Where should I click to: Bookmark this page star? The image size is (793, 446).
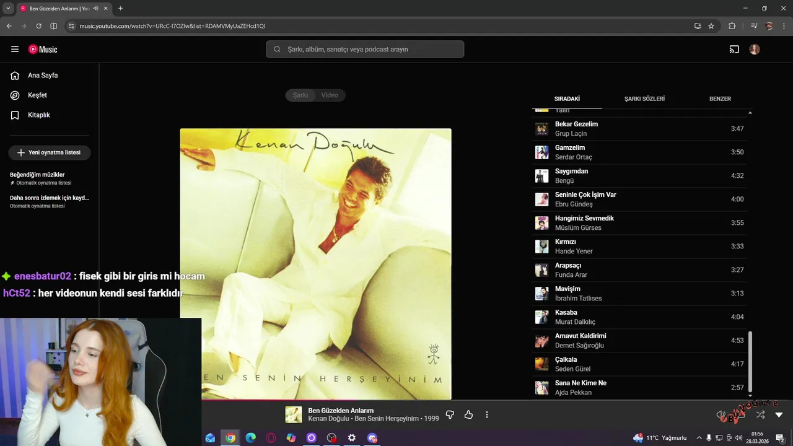pos(711,26)
